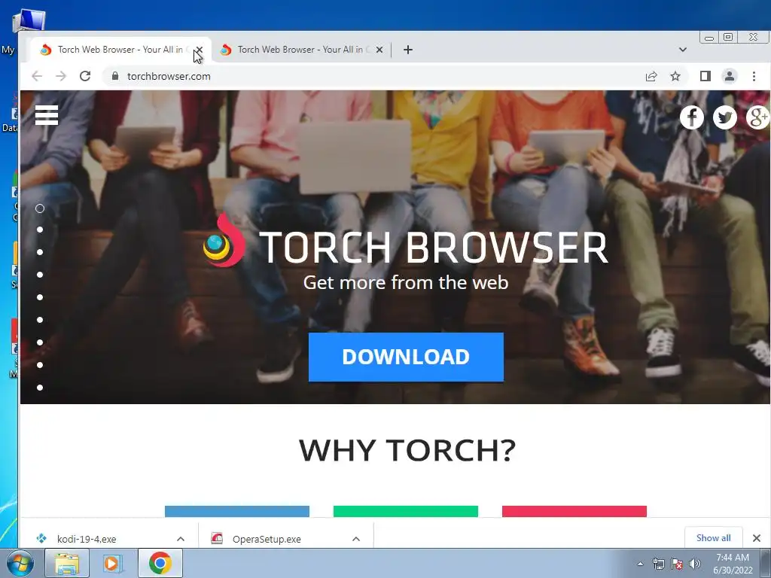
Task: Select the seventh page navigation dot
Action: [40, 342]
